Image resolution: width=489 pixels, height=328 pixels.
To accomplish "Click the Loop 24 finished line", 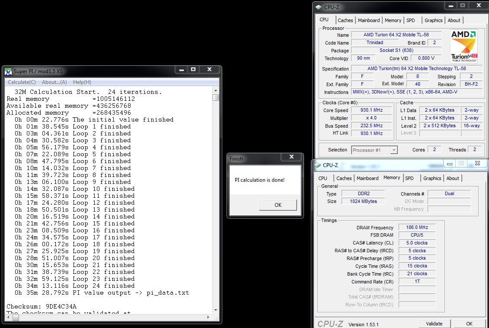I will coord(74,286).
